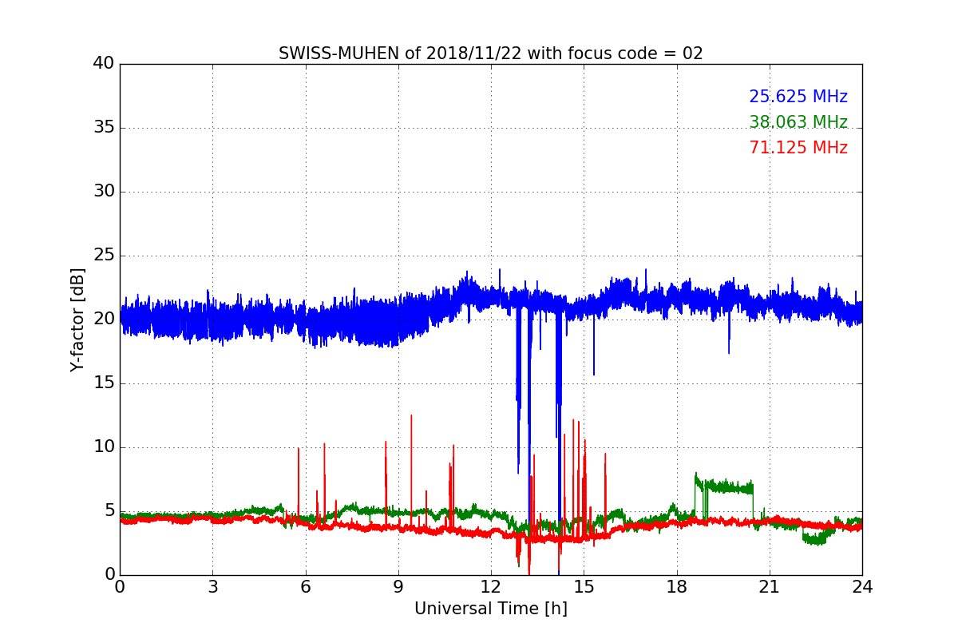Click the x-axis tick label 24
Viewport: 958px width, 639px height.
click(x=862, y=587)
